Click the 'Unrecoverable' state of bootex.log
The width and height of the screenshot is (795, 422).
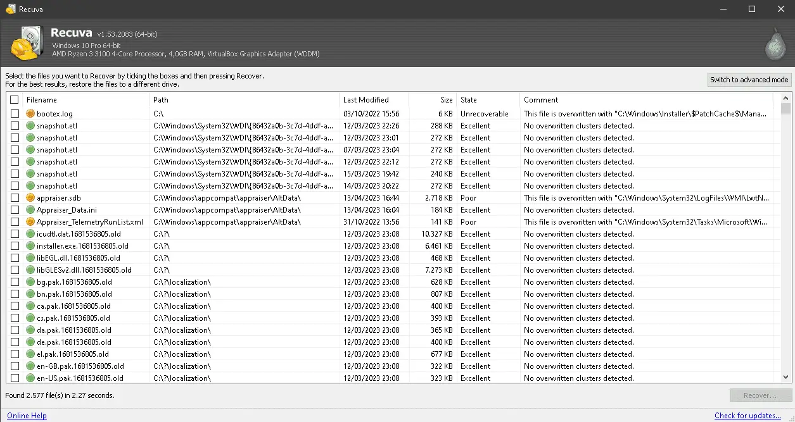485,114
